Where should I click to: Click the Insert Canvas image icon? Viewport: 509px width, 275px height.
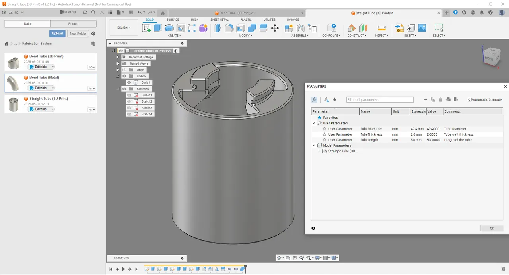coord(422,28)
